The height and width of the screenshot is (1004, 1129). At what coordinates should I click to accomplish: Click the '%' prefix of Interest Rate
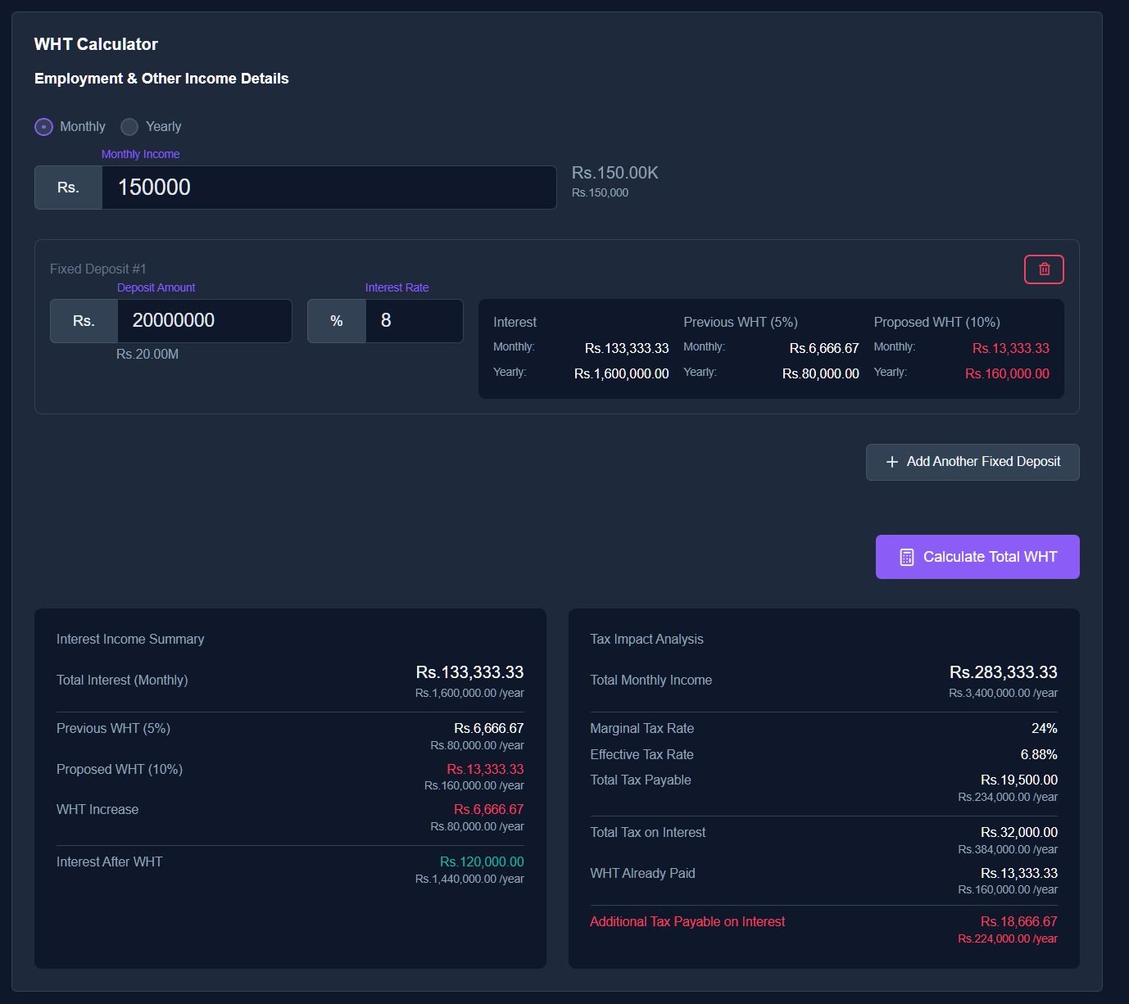point(337,321)
